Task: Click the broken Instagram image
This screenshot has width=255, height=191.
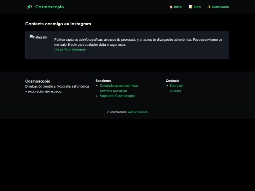Action: pos(38,37)
